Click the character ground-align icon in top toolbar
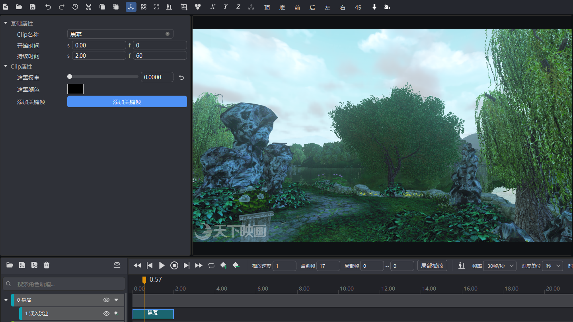 point(169,7)
